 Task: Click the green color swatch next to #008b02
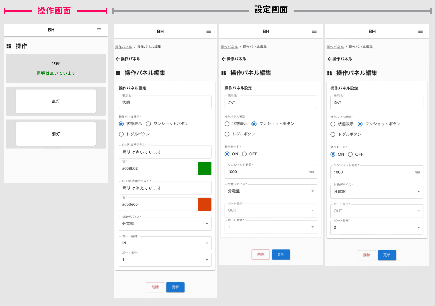click(x=205, y=168)
